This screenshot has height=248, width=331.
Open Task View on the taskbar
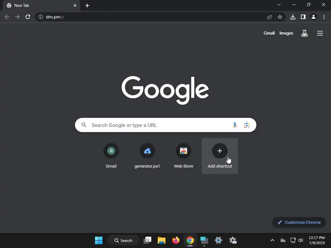point(147,240)
